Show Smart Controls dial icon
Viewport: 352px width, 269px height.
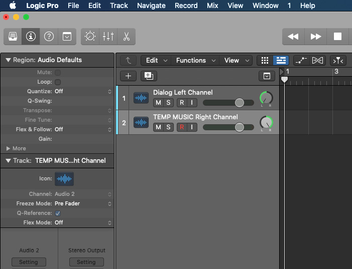click(90, 36)
